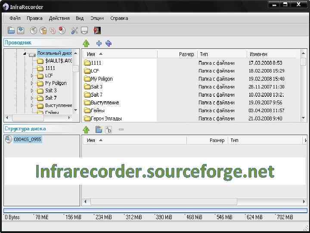The width and height of the screenshot is (310, 233).
Task: Select $VAULT$.AVG folder in the tree
Action: tap(59, 61)
